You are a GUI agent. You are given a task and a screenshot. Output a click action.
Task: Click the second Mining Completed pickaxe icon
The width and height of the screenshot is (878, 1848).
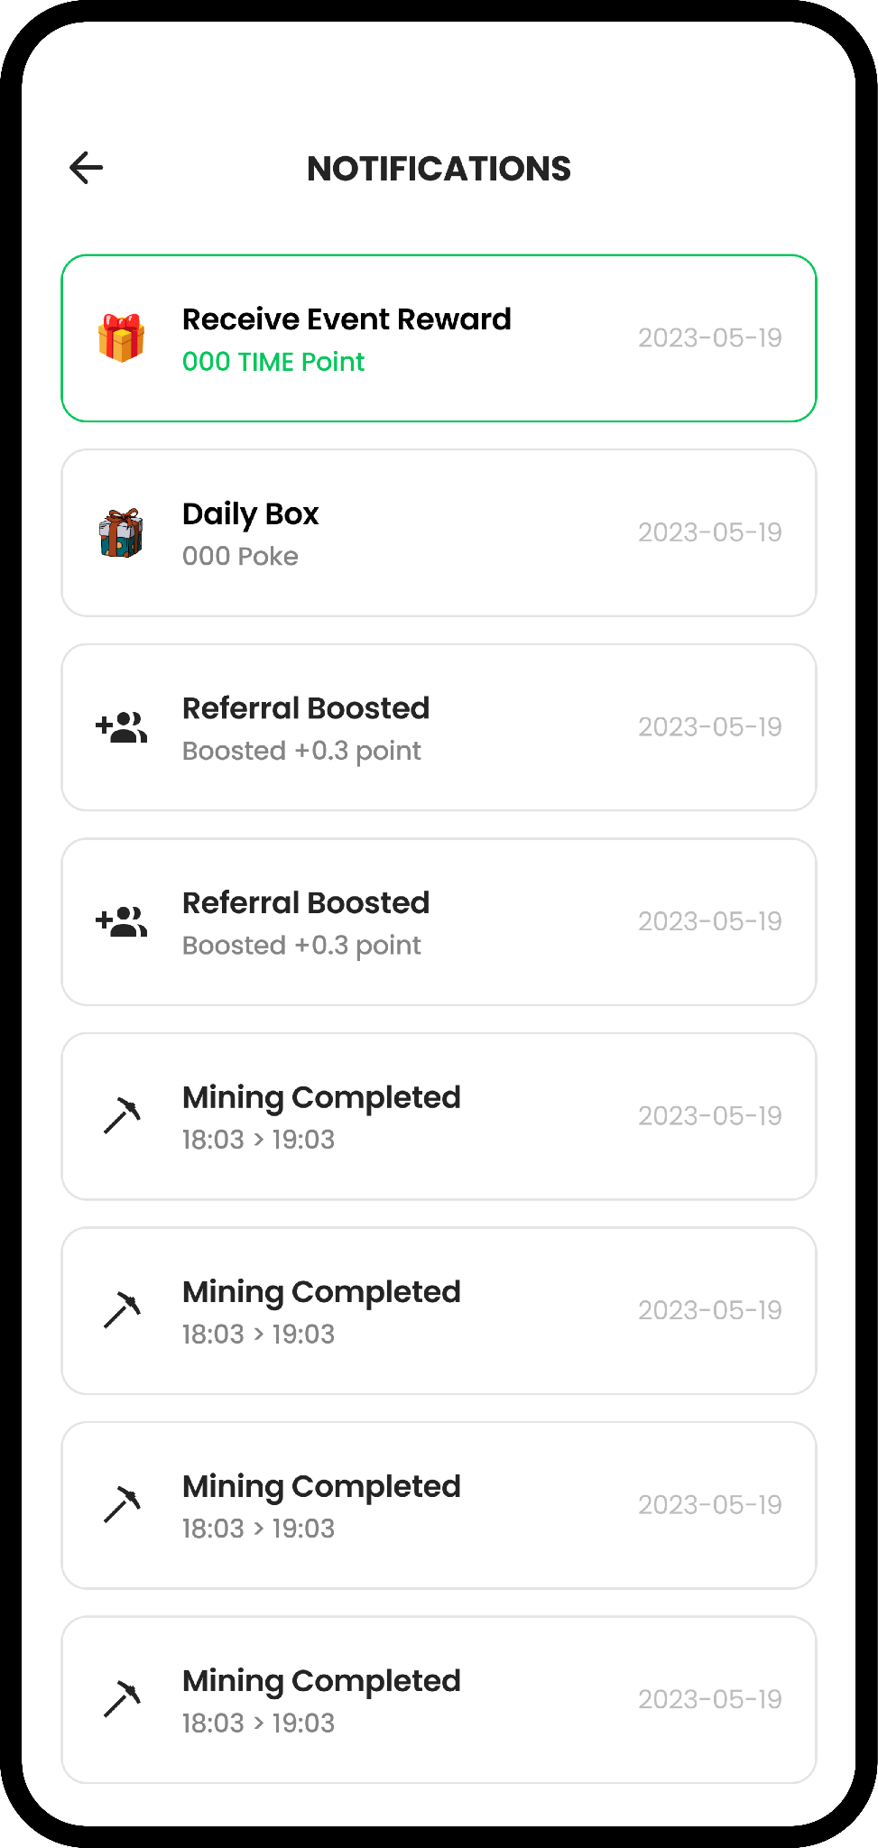pyautogui.click(x=122, y=1310)
